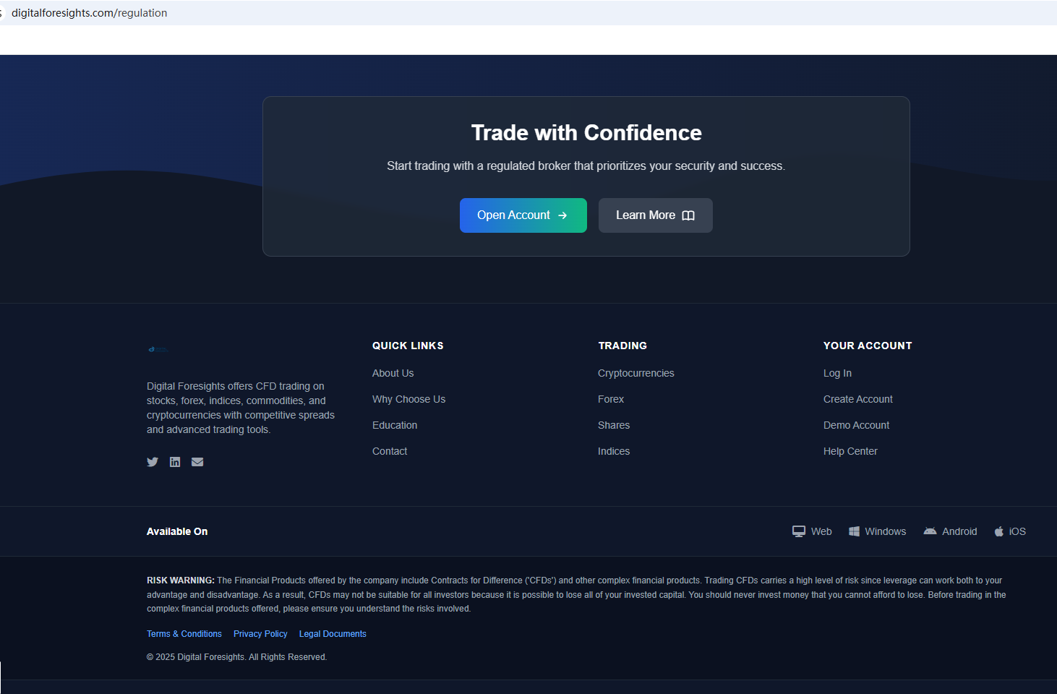Click the Learn More button
The height and width of the screenshot is (694, 1057).
click(x=656, y=215)
